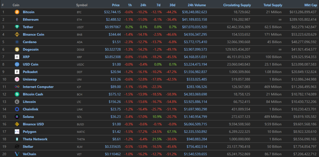Click the USD Coin logo icon

[17, 65]
